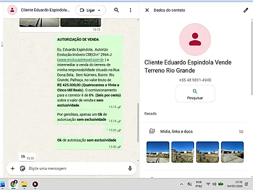Open the Wi-Fi network tray icon
This screenshot has width=253, height=190.
coord(208,184)
